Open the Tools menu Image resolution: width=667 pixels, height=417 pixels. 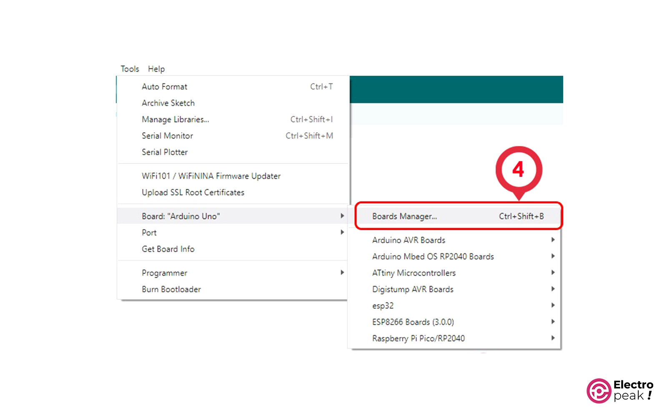tap(130, 69)
